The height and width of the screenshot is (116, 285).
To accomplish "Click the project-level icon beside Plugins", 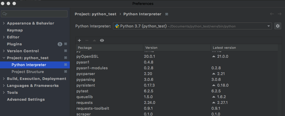I will tap(66, 44).
